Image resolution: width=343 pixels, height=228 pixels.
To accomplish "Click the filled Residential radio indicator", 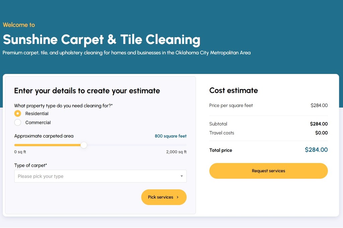I will [18, 113].
